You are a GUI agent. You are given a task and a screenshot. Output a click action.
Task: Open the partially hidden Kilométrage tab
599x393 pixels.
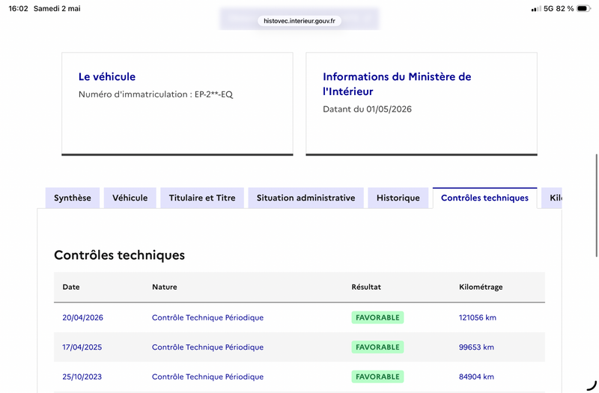click(x=552, y=198)
